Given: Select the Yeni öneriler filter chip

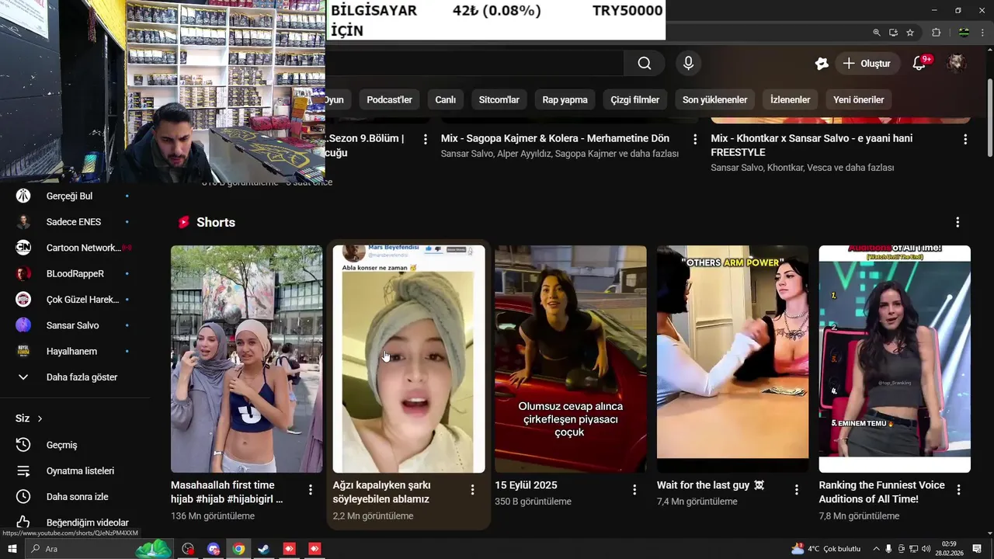Looking at the screenshot, I should 858,99.
